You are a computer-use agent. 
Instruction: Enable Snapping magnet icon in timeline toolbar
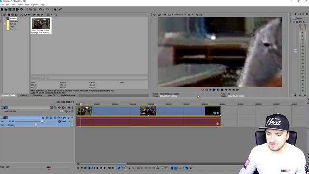point(172,168)
